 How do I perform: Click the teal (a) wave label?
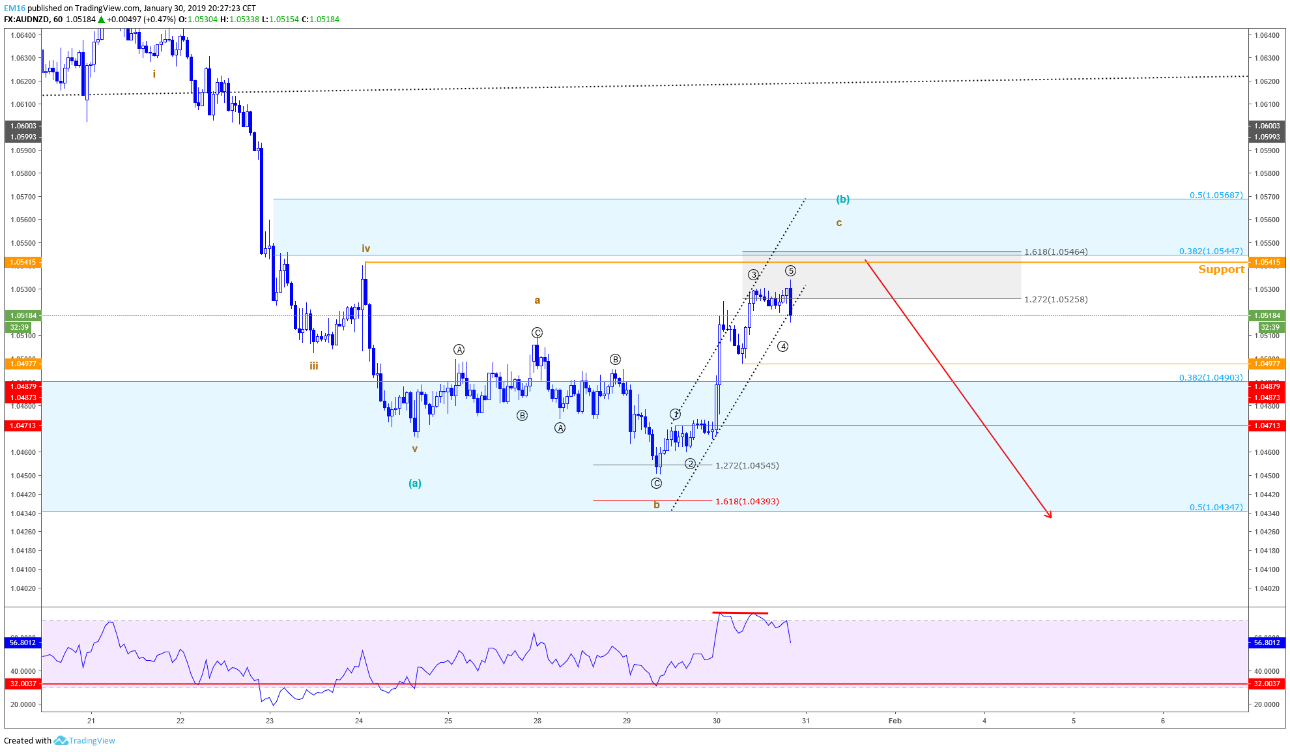[x=415, y=483]
